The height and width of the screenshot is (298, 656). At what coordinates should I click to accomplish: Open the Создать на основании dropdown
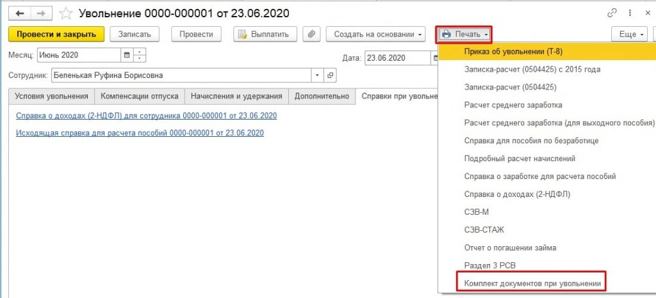pos(376,34)
